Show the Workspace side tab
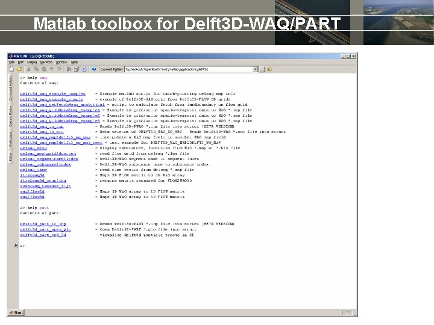Viewport: 434px width, 325px height. (x=10, y=139)
